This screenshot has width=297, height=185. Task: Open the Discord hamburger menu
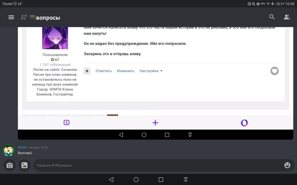click(x=11, y=17)
